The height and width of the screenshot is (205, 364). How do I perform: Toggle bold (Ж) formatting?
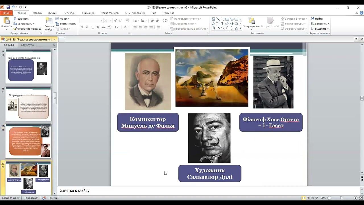point(82,27)
